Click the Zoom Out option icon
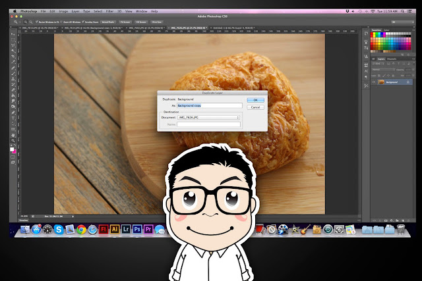Viewport: 422px width, 281px height. [31, 22]
